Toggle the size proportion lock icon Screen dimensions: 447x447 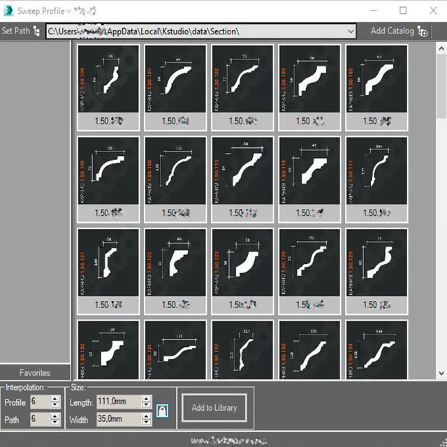[161, 409]
